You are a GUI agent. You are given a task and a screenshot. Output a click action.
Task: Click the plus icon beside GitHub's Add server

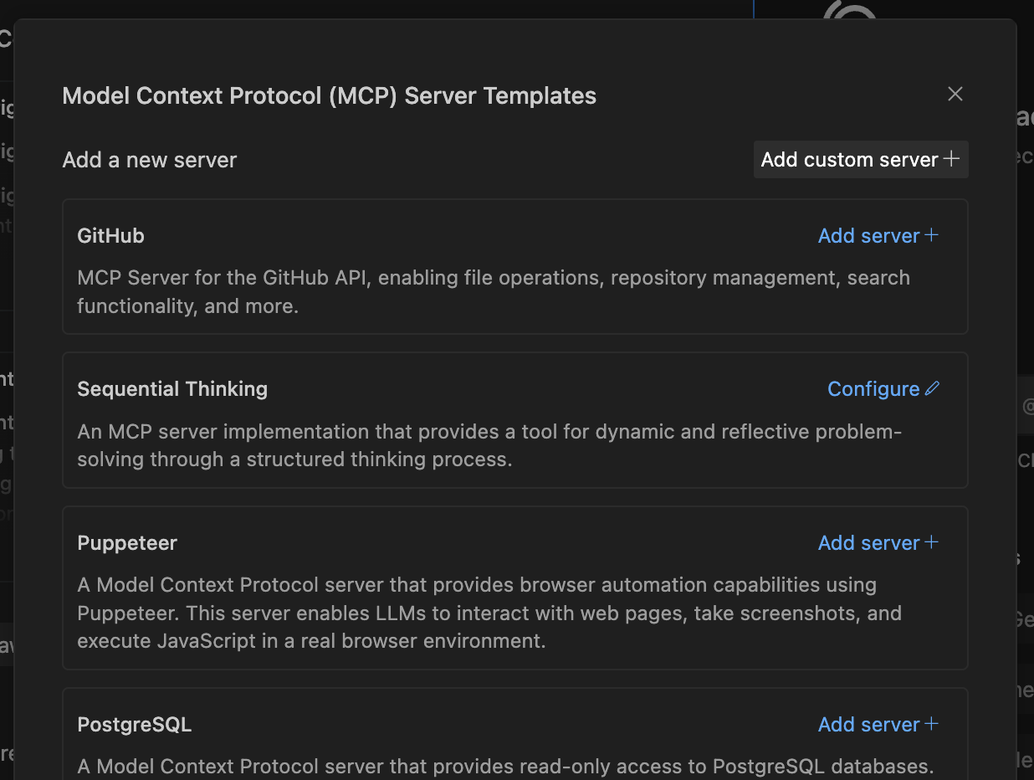(931, 235)
